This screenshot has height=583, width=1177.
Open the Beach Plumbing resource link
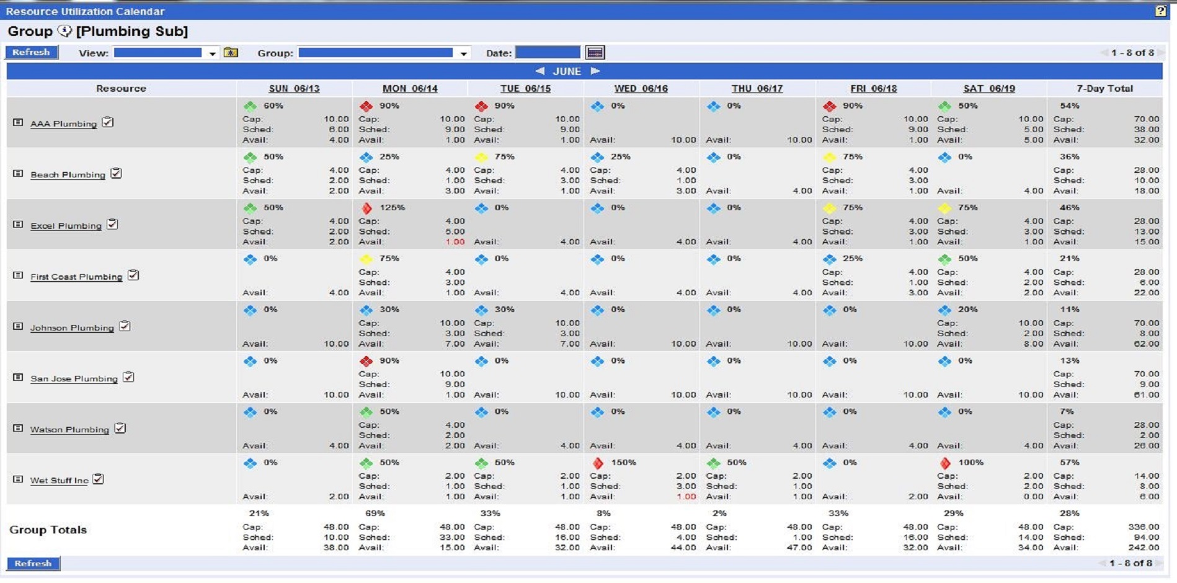pos(68,174)
